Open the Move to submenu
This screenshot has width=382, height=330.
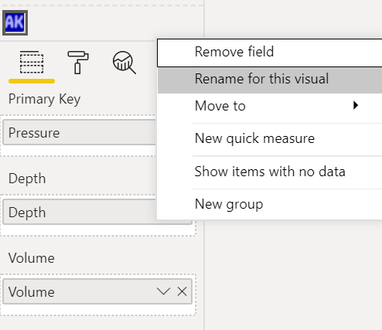pyautogui.click(x=270, y=106)
